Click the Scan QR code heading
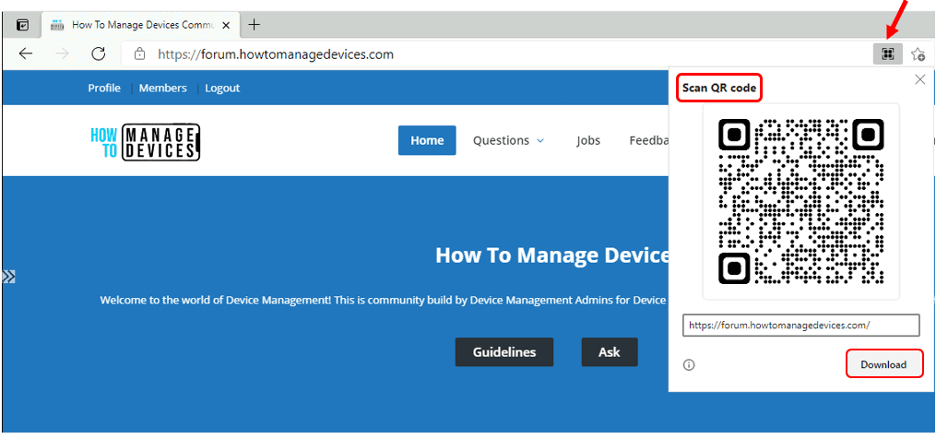 719,89
